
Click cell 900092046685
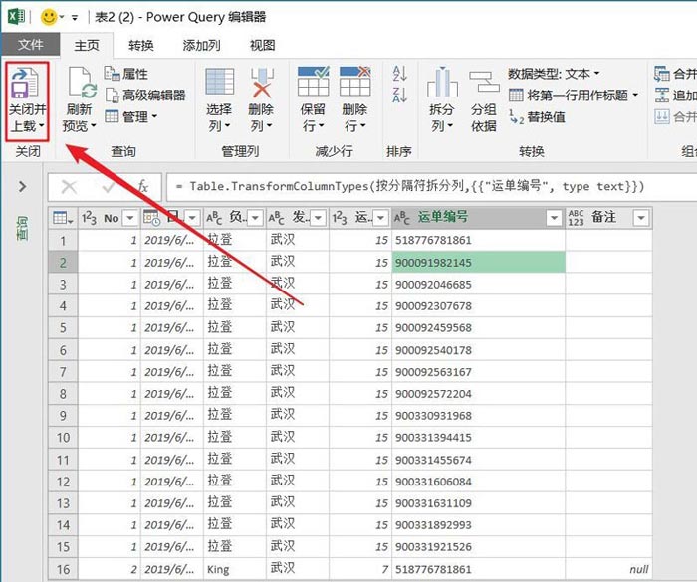tap(478, 284)
